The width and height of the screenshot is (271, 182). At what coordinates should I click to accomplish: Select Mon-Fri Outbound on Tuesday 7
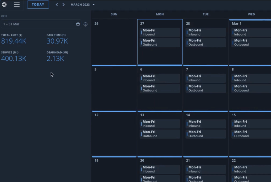206,88
